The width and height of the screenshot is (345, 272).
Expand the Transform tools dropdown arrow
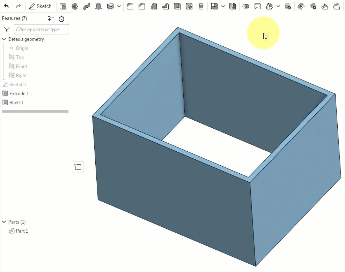(x=278, y=6)
